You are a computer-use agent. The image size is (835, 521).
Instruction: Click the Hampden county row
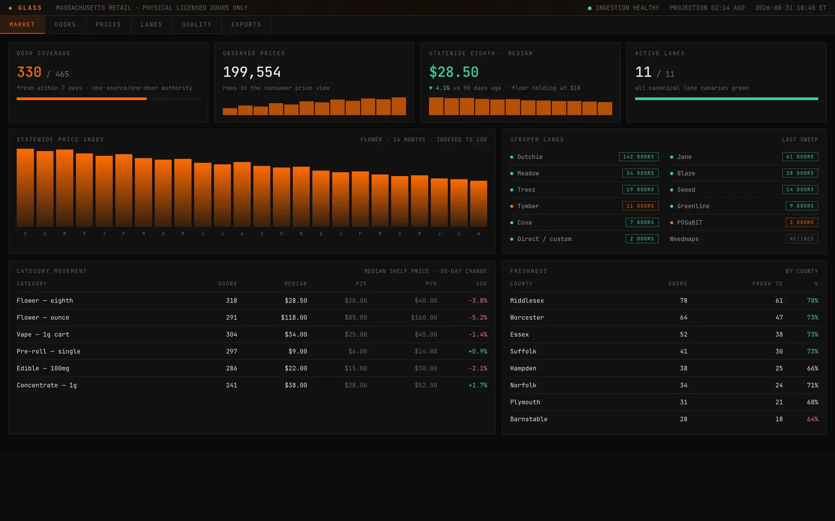point(664,368)
